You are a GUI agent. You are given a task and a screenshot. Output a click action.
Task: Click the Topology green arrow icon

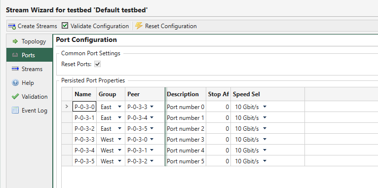(x=15, y=41)
